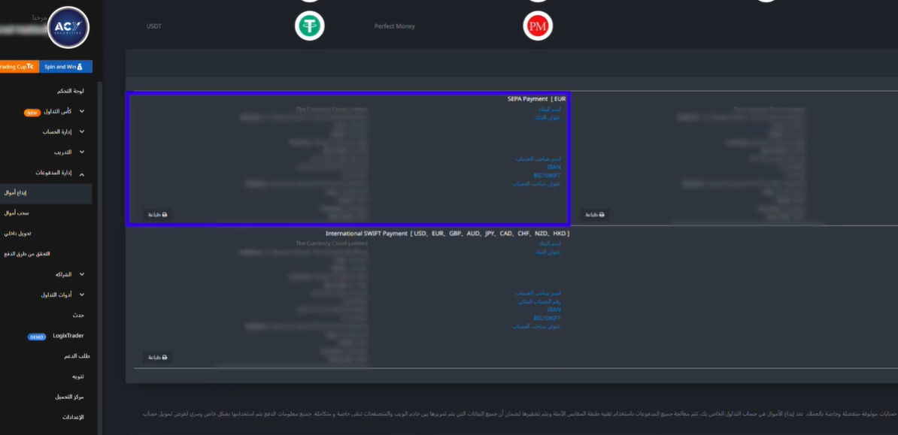898x435 pixels.
Task: Expand the أدوات التداول sidebar section
Action: tap(82, 295)
